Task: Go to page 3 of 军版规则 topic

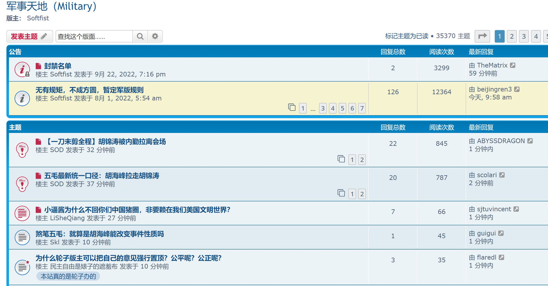Action: (x=323, y=108)
